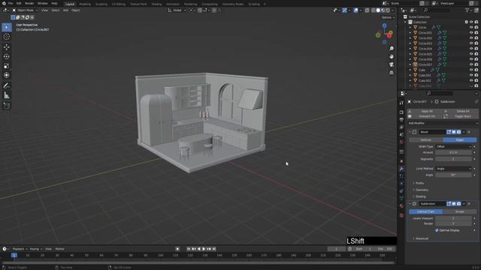
Task: Open the Global transform orientation dropdown
Action: (177, 10)
